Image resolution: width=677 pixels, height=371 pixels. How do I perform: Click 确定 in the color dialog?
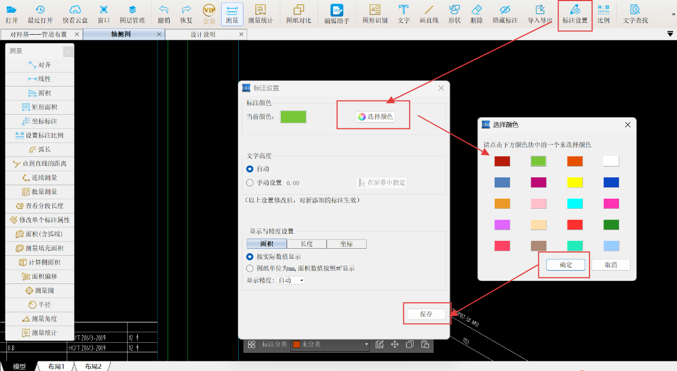tap(566, 265)
